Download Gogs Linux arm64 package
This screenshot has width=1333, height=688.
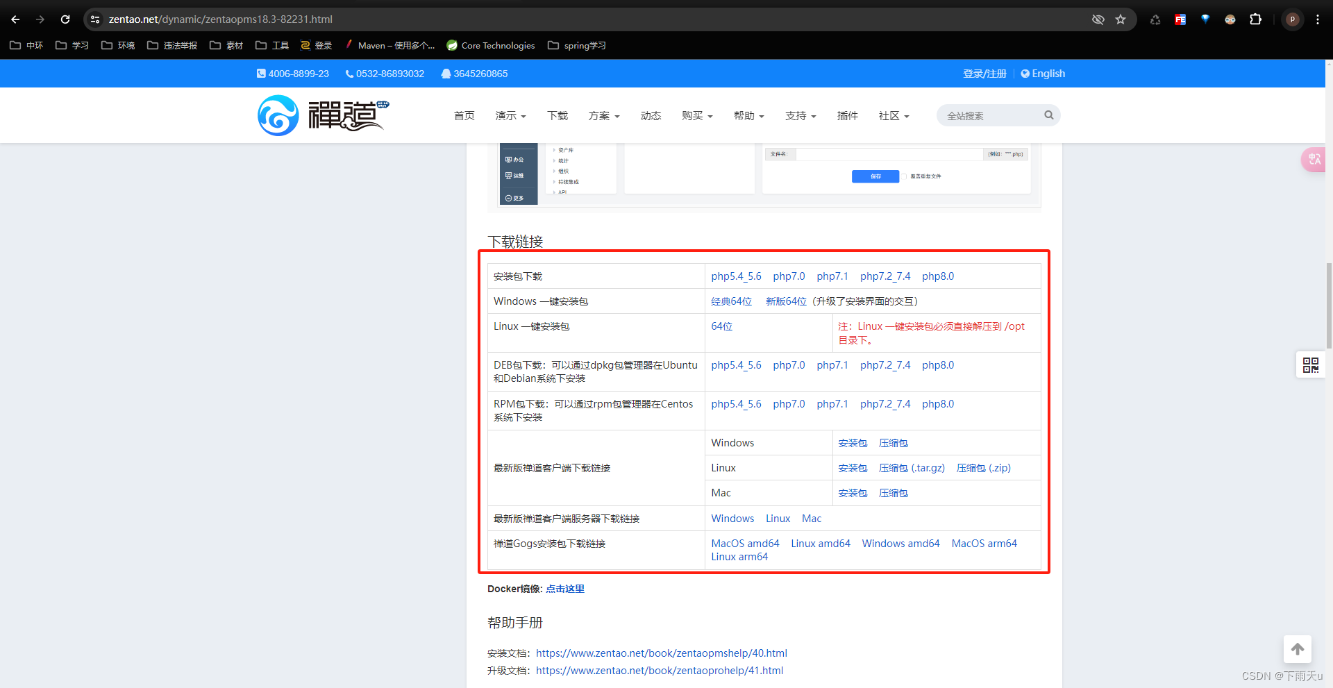739,557
